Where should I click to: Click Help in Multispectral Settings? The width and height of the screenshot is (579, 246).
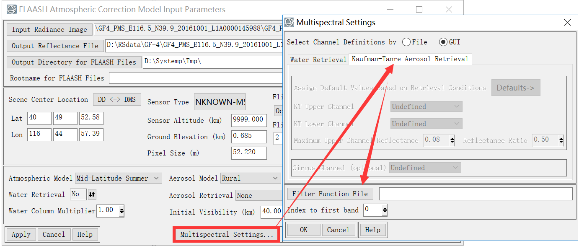click(372, 230)
